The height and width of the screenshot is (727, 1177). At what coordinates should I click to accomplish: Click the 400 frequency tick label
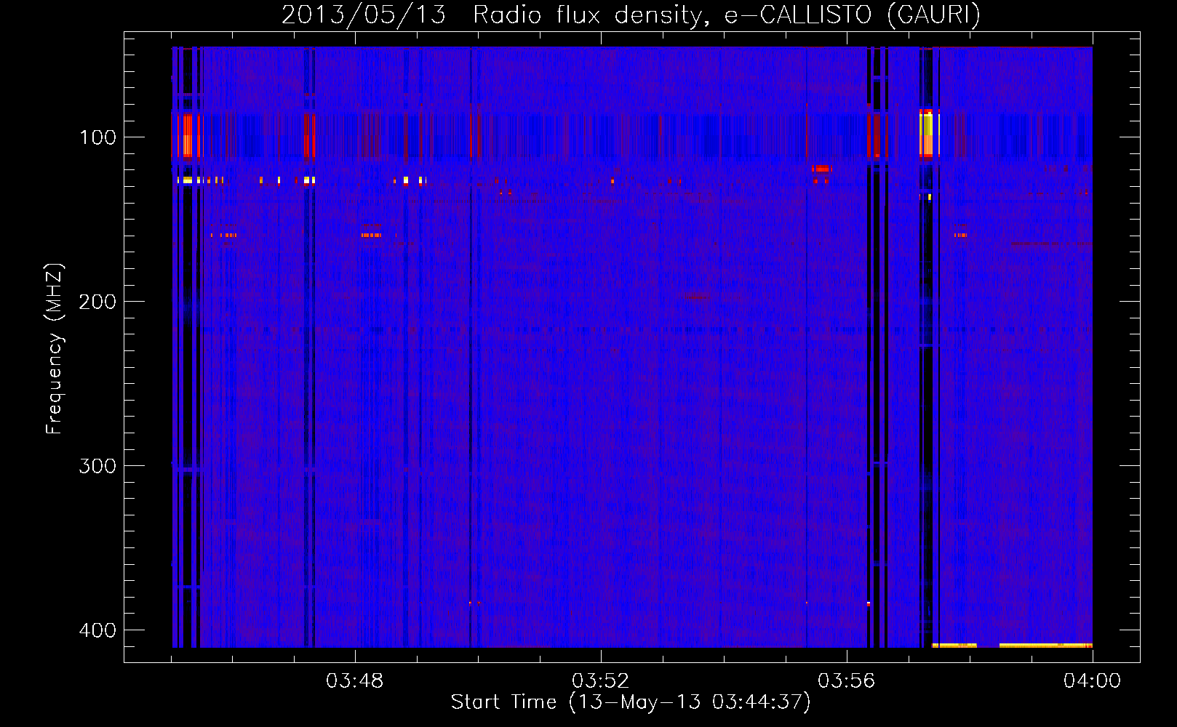pos(97,630)
